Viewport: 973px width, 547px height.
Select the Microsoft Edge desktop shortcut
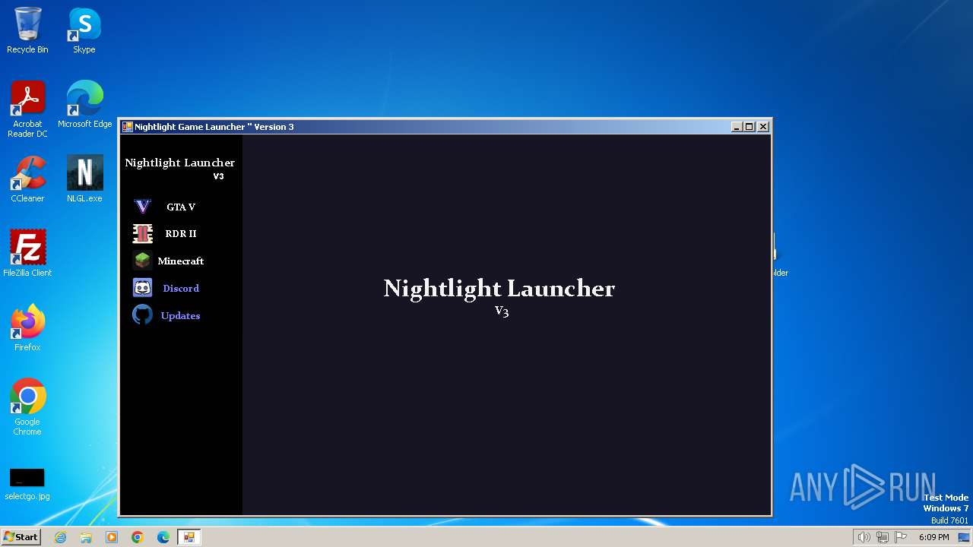[x=84, y=105]
